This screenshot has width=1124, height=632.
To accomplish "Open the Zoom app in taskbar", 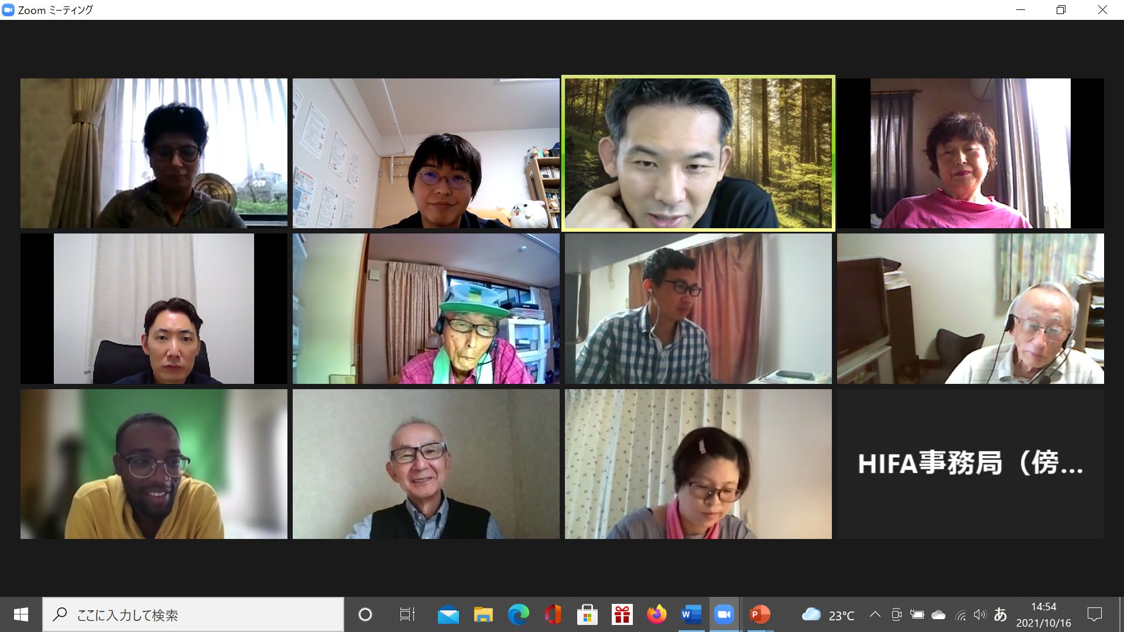I will tap(724, 614).
